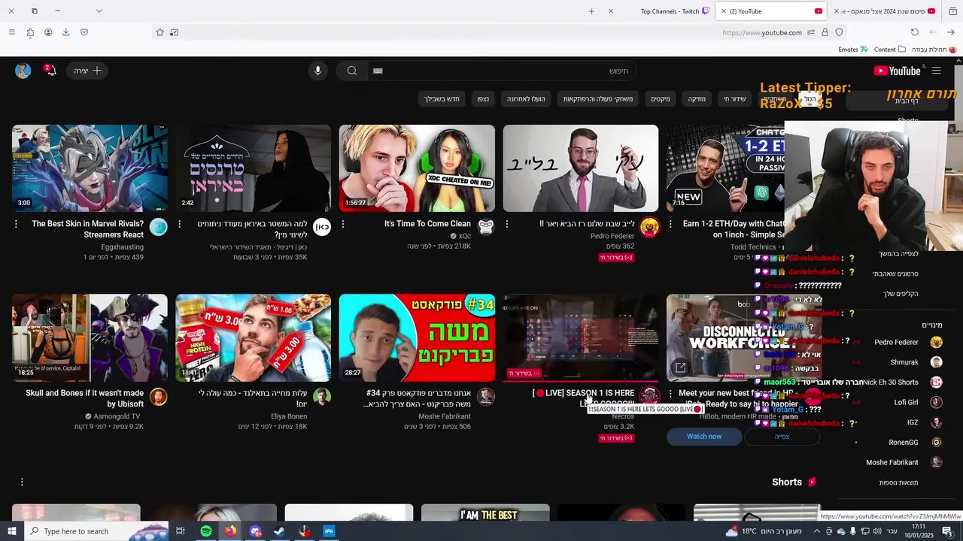
Task: Open Spotify from taskbar
Action: pyautogui.click(x=206, y=531)
